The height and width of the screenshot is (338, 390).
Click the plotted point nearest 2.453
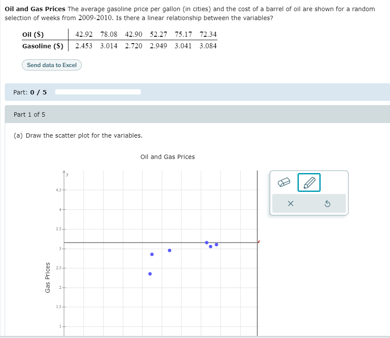pos(149,273)
